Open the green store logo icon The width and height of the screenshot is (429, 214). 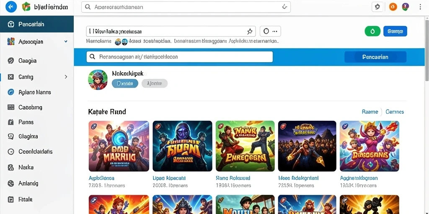(26, 7)
